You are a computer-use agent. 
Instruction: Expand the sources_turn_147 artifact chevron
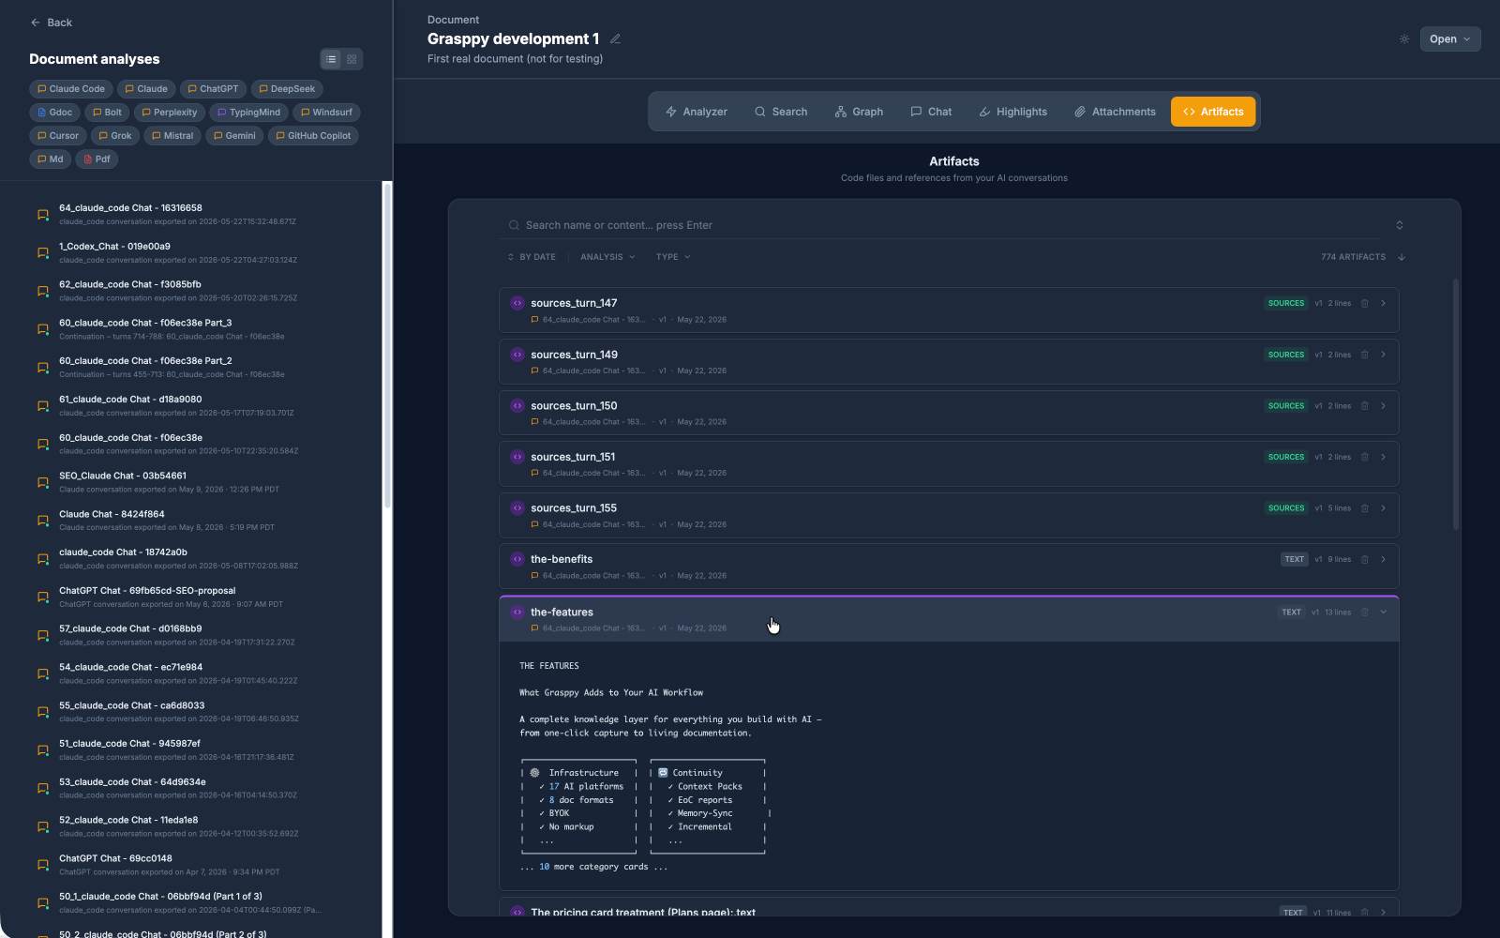pyautogui.click(x=1383, y=303)
